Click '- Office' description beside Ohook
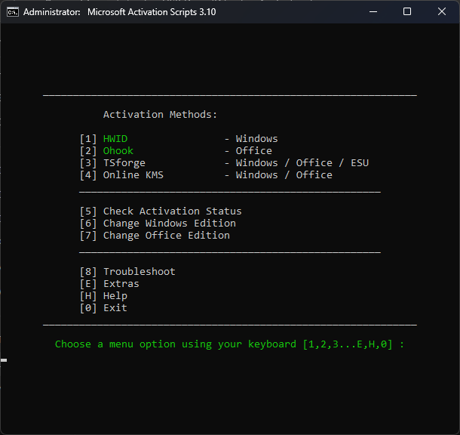This screenshot has width=460, height=435. (x=248, y=151)
